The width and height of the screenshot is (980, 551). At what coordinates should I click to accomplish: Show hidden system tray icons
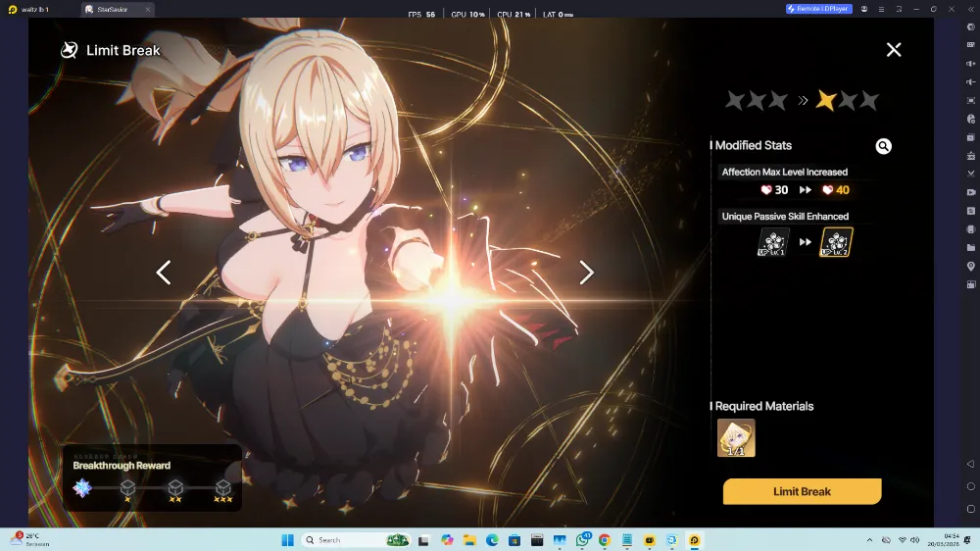pyautogui.click(x=869, y=540)
